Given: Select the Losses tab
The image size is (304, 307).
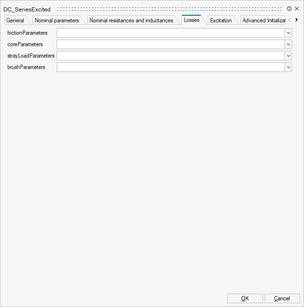Looking at the screenshot, I should click(192, 20).
